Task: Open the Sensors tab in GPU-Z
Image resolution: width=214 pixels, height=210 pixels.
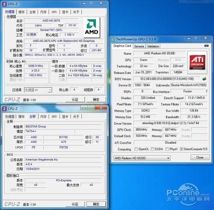Action: coord(139,46)
